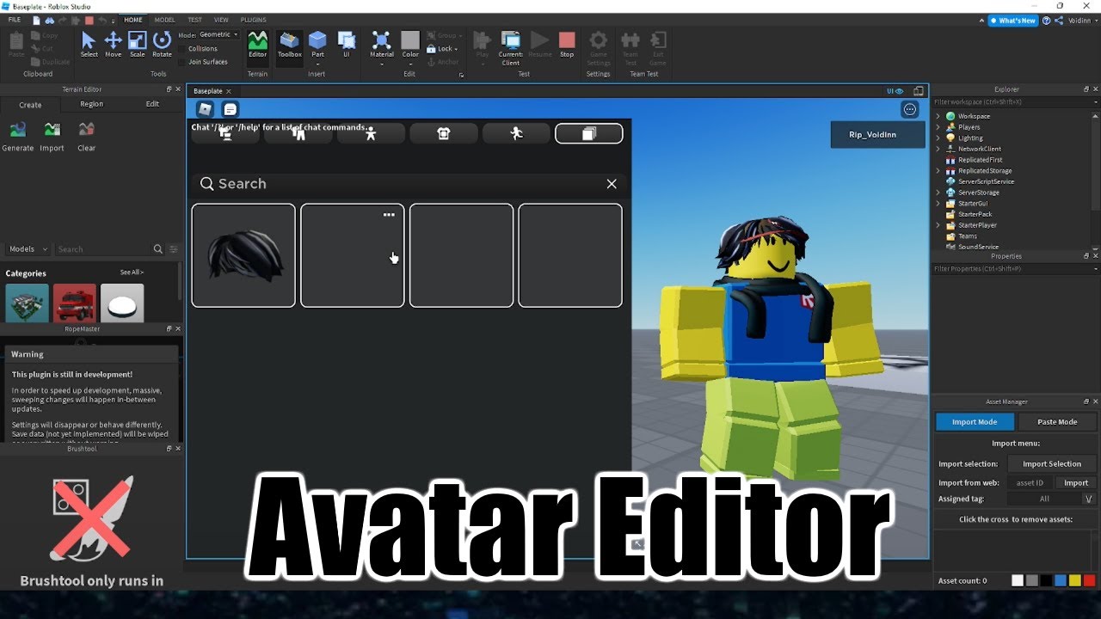Open the Region tab in Terrain Editor
1101x619 pixels.
(x=91, y=104)
